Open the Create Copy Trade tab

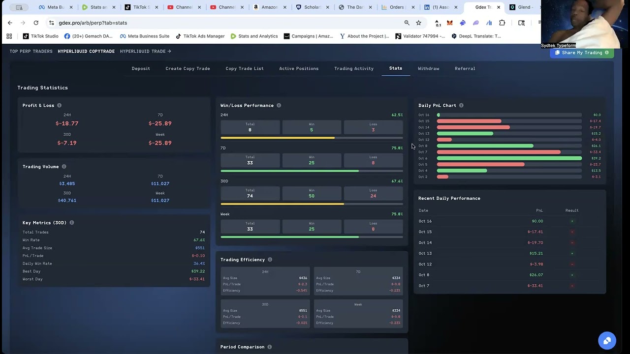[188, 68]
